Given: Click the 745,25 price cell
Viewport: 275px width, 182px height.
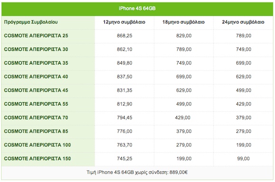Looking at the screenshot, I should 125,159.
